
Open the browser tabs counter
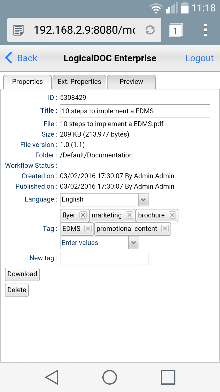[x=175, y=30]
